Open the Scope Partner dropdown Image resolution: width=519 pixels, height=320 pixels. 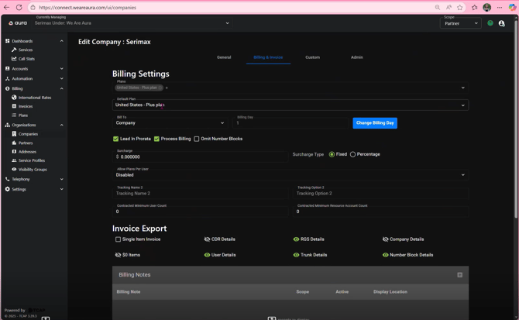(460, 23)
